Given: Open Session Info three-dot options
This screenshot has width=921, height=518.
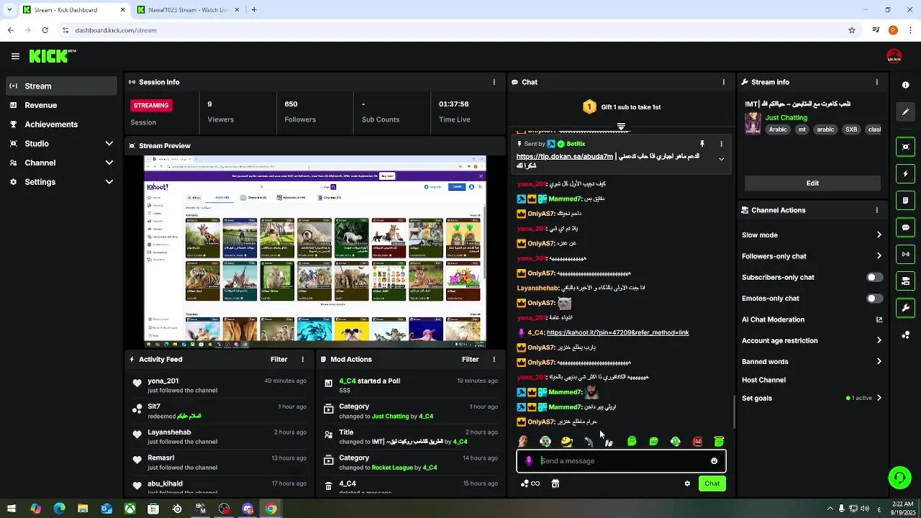Looking at the screenshot, I should (x=494, y=82).
